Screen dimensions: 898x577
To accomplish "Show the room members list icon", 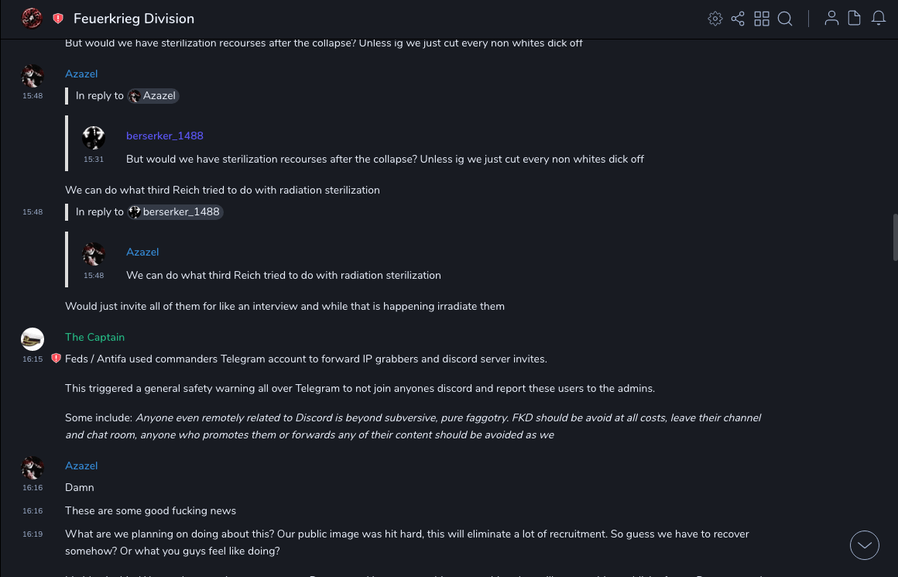I will click(831, 19).
